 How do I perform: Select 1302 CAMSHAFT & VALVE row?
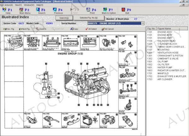pyautogui.click(x=167, y=59)
